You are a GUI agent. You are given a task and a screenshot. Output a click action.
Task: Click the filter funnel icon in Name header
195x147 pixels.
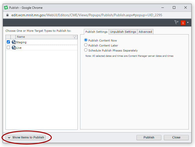tap(74, 37)
